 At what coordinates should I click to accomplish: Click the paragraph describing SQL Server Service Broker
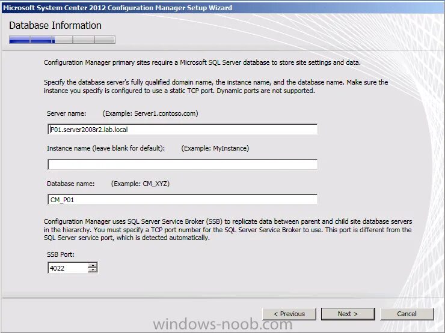[228, 230]
